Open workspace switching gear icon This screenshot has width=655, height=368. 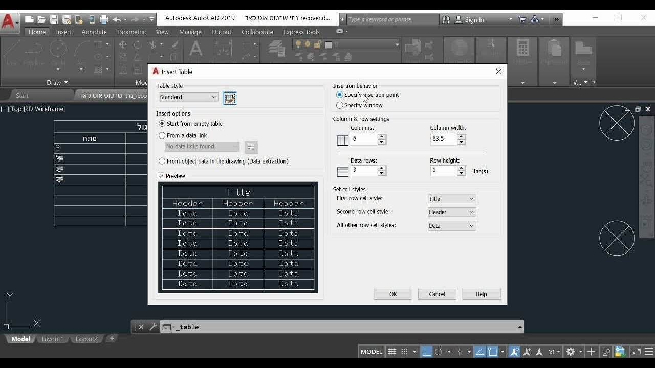point(571,352)
